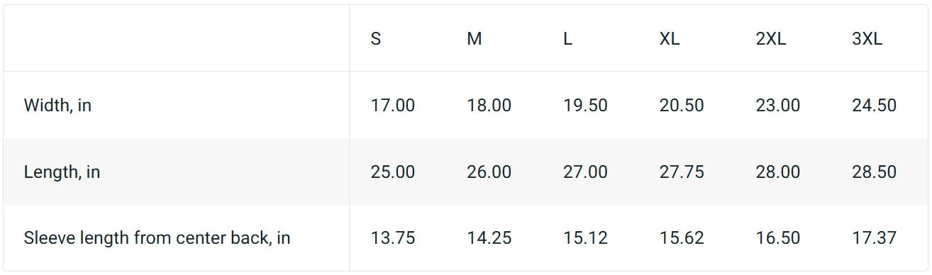This screenshot has width=932, height=275.
Task: Click the L size column header
Action: tap(567, 39)
